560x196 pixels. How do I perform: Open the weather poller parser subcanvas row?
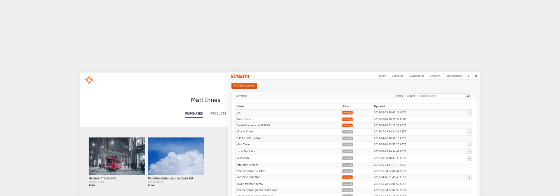[x=257, y=190]
